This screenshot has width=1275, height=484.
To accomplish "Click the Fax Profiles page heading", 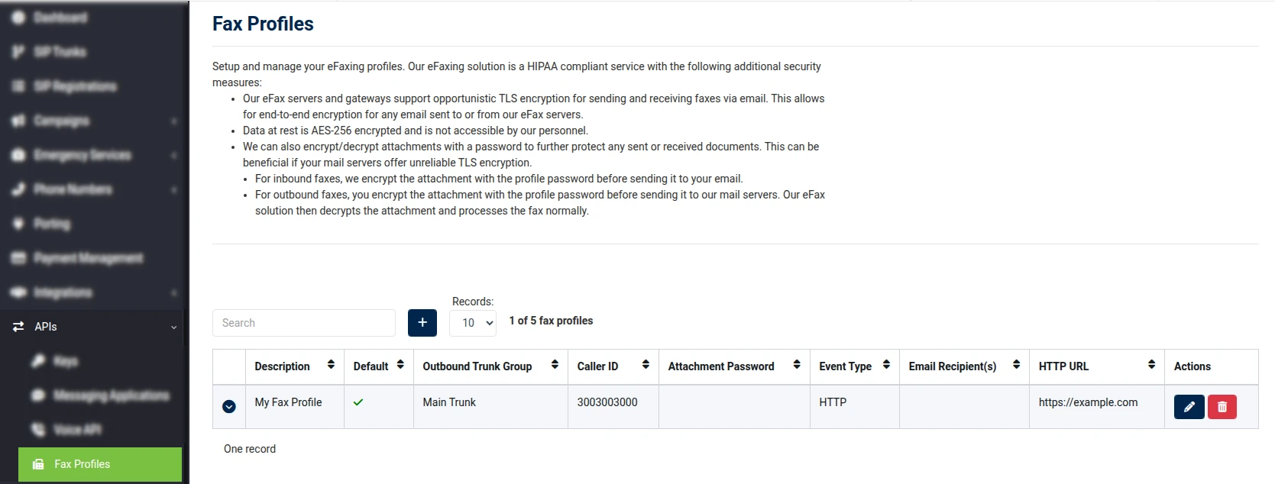I will point(263,24).
